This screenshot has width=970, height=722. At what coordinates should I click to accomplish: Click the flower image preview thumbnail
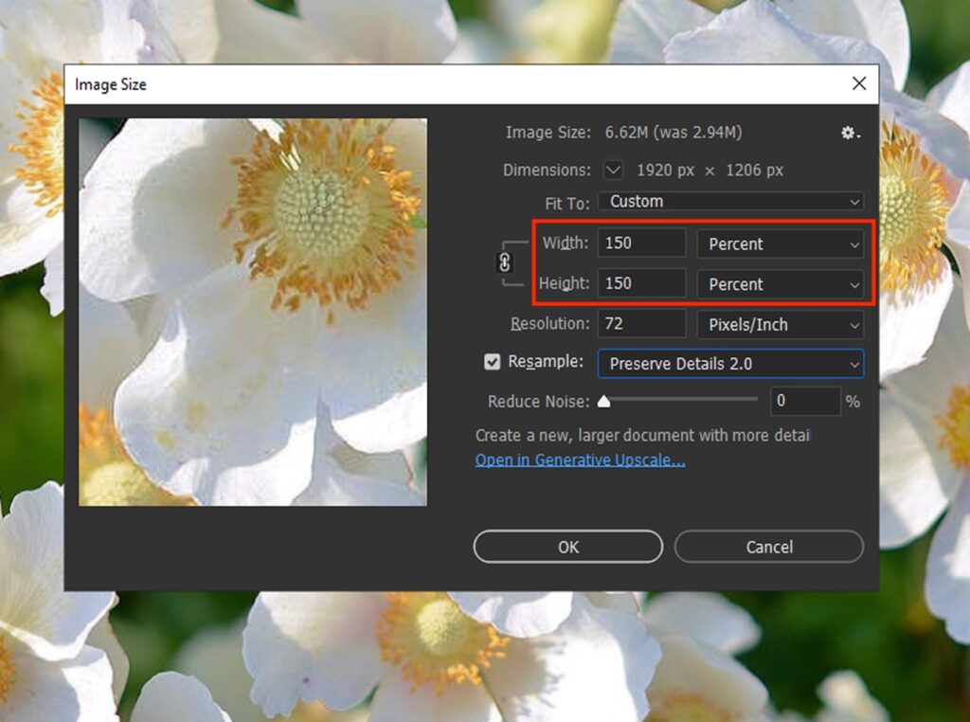click(x=254, y=311)
